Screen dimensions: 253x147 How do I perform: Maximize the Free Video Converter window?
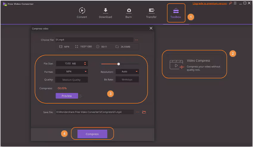pos(245,3)
